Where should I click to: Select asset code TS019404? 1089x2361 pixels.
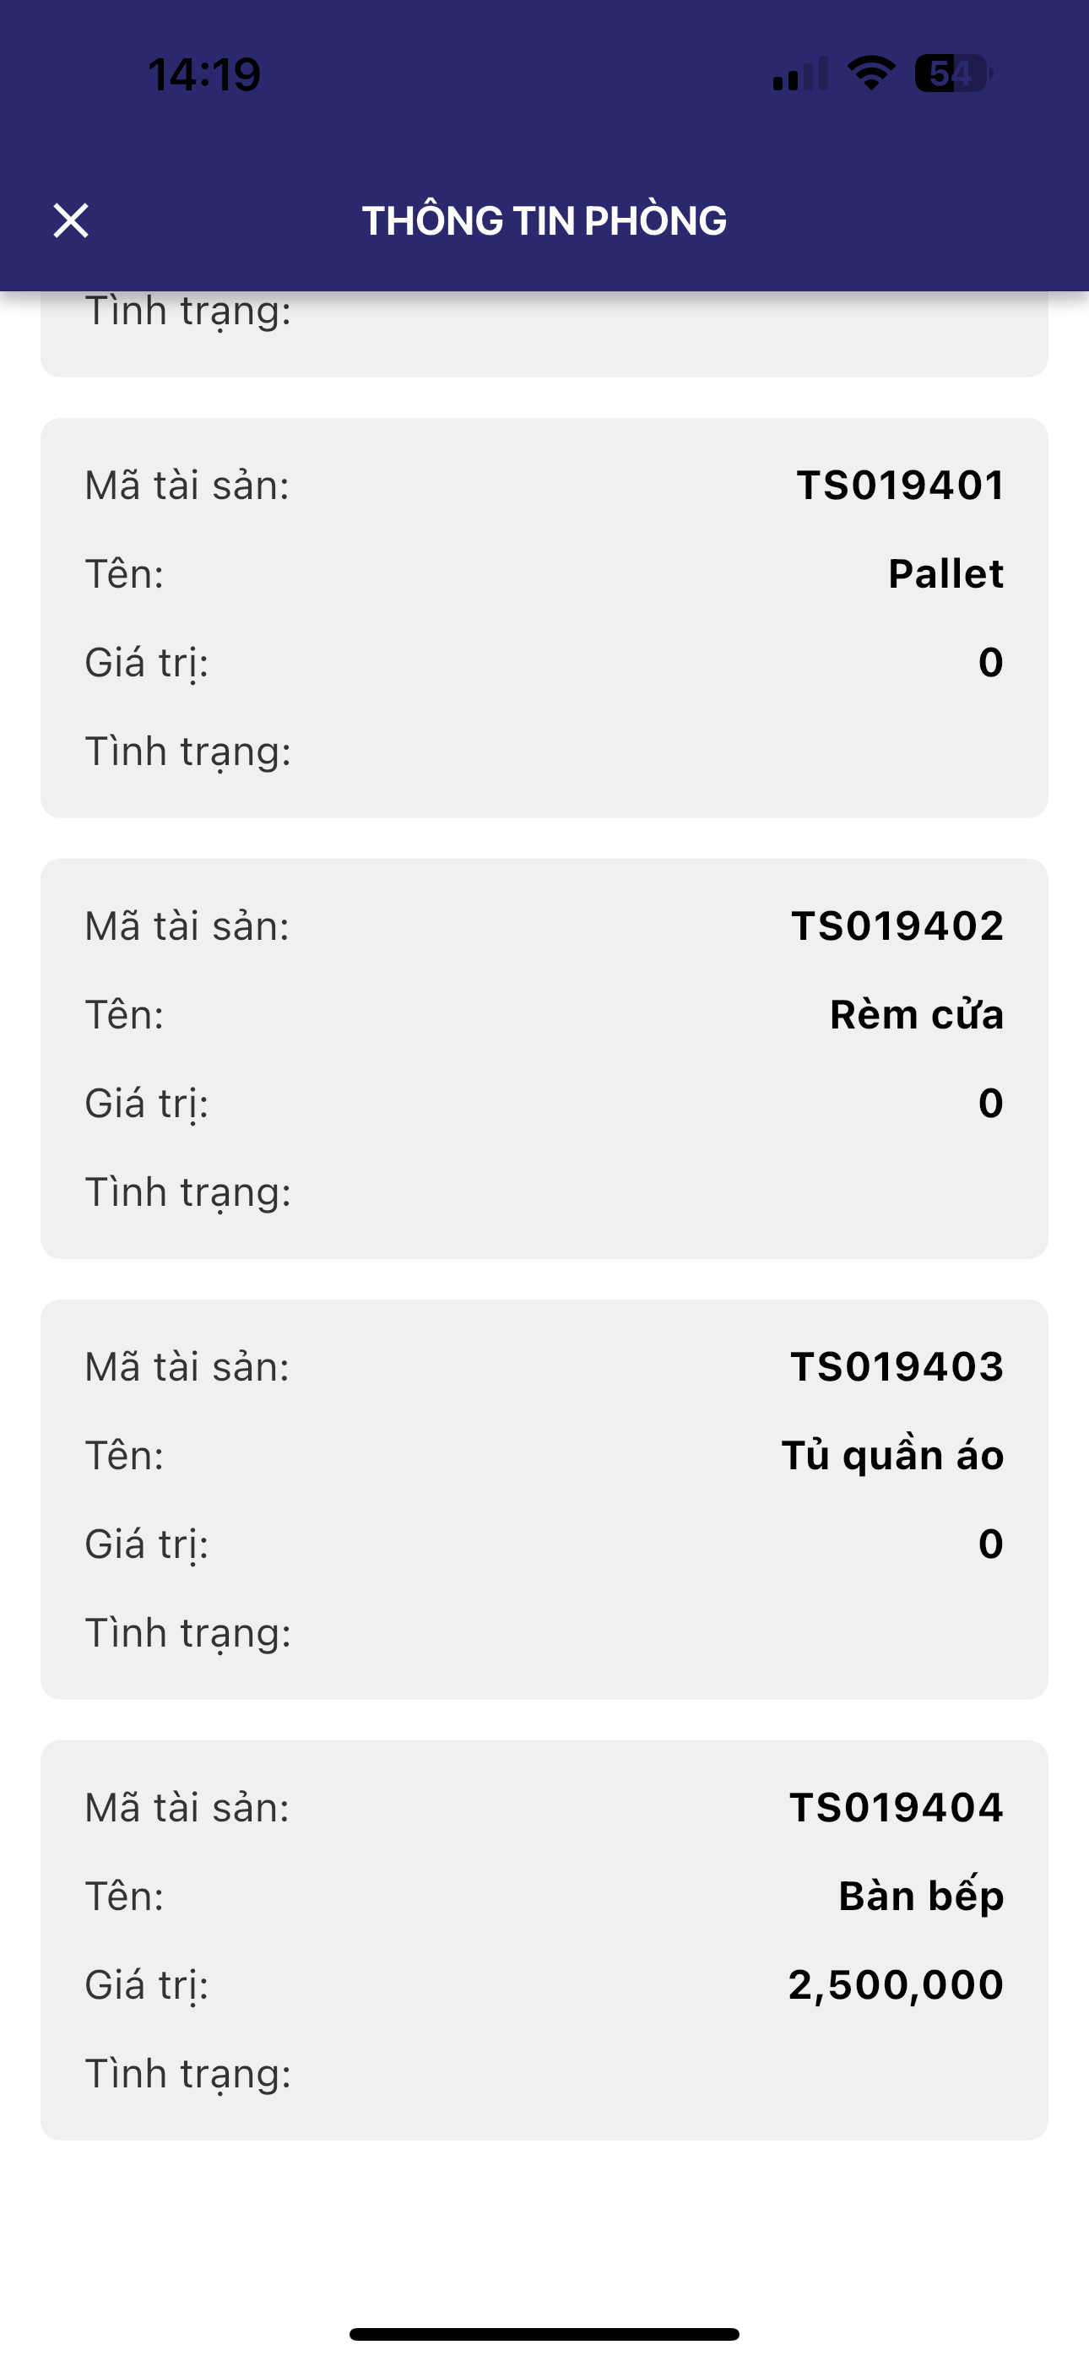tap(897, 1807)
